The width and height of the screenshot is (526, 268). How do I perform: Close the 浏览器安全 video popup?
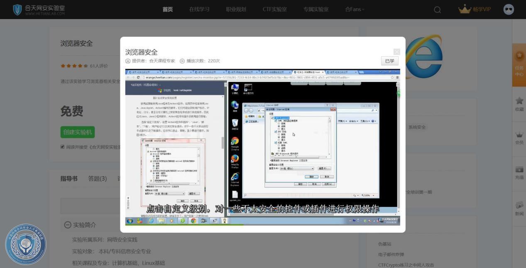(396, 52)
